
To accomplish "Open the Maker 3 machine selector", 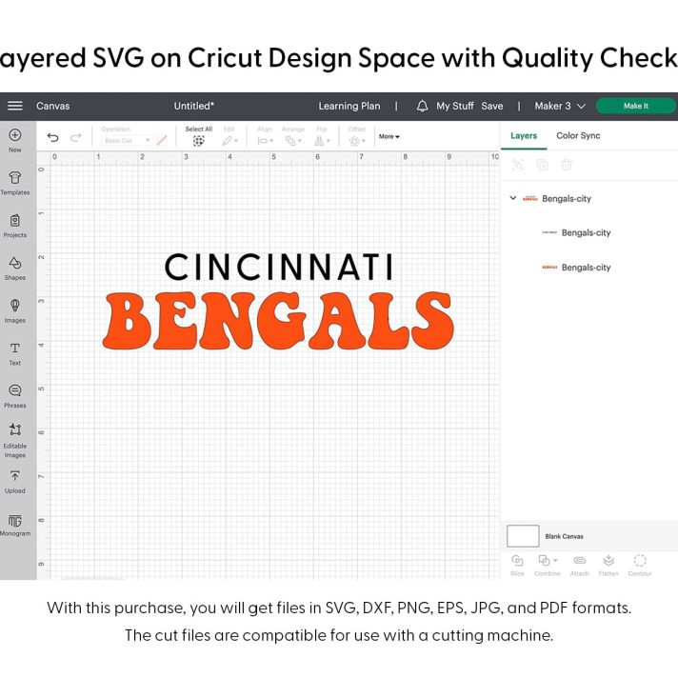I will tap(560, 106).
